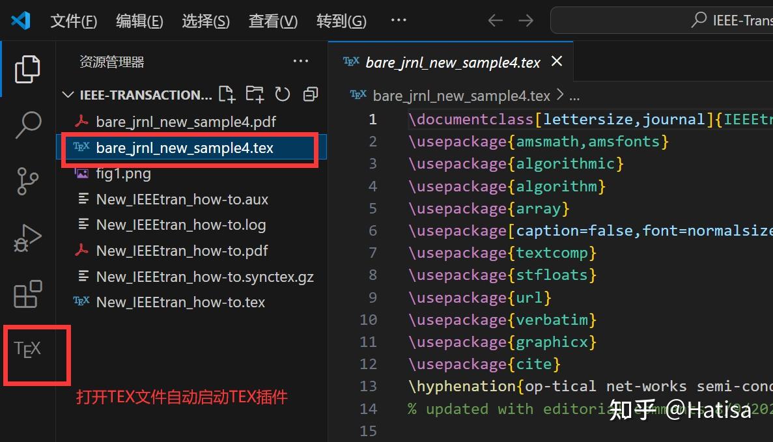This screenshot has width=773, height=442.
Task: Create a new file via Explorer icon
Action: tap(227, 94)
